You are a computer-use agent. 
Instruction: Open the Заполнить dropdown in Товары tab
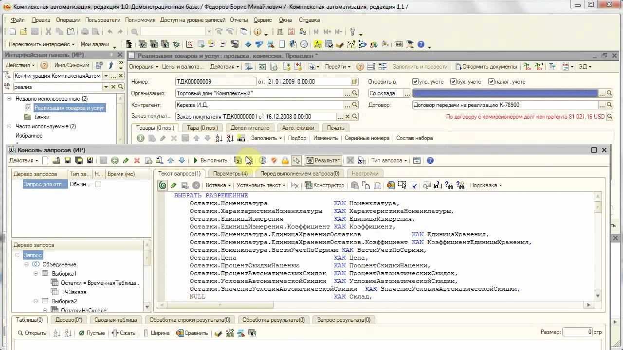pyautogui.click(x=266, y=138)
